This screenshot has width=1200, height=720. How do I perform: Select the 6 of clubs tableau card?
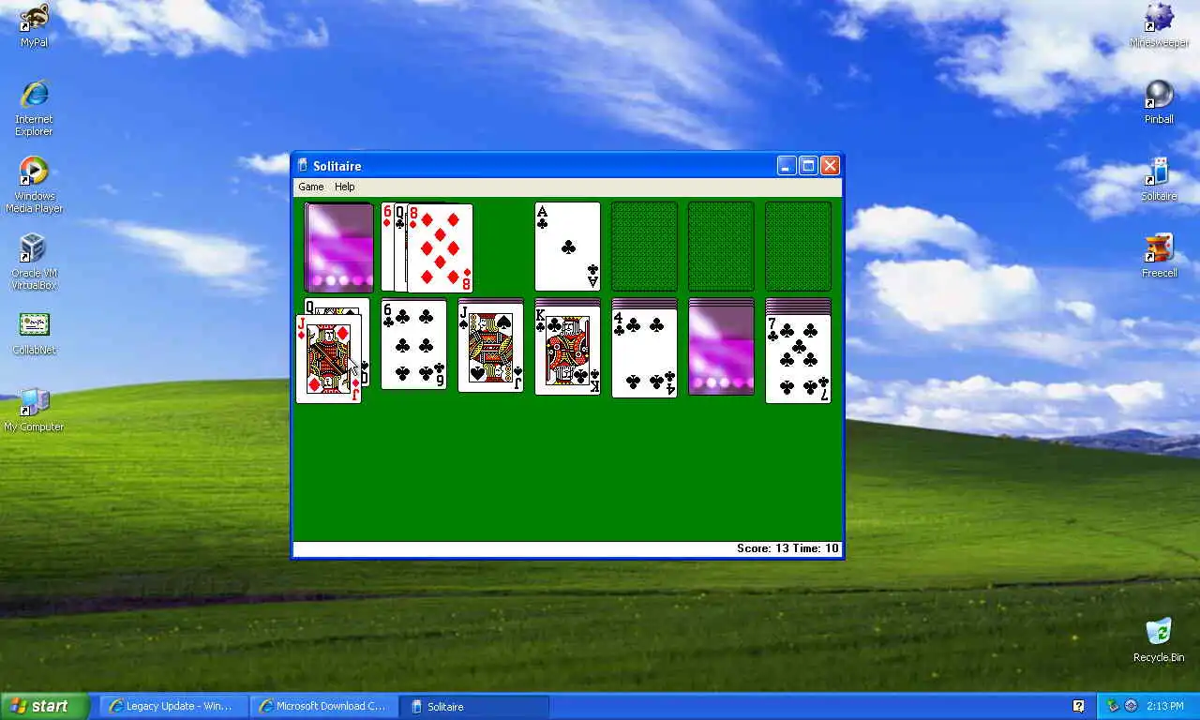(413, 344)
